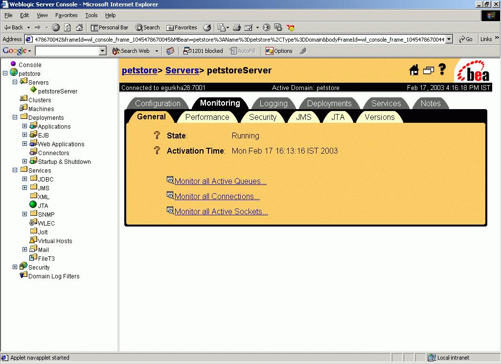Screen dimensions: 501x364
Task: Click the Search Web button
Action: point(131,51)
